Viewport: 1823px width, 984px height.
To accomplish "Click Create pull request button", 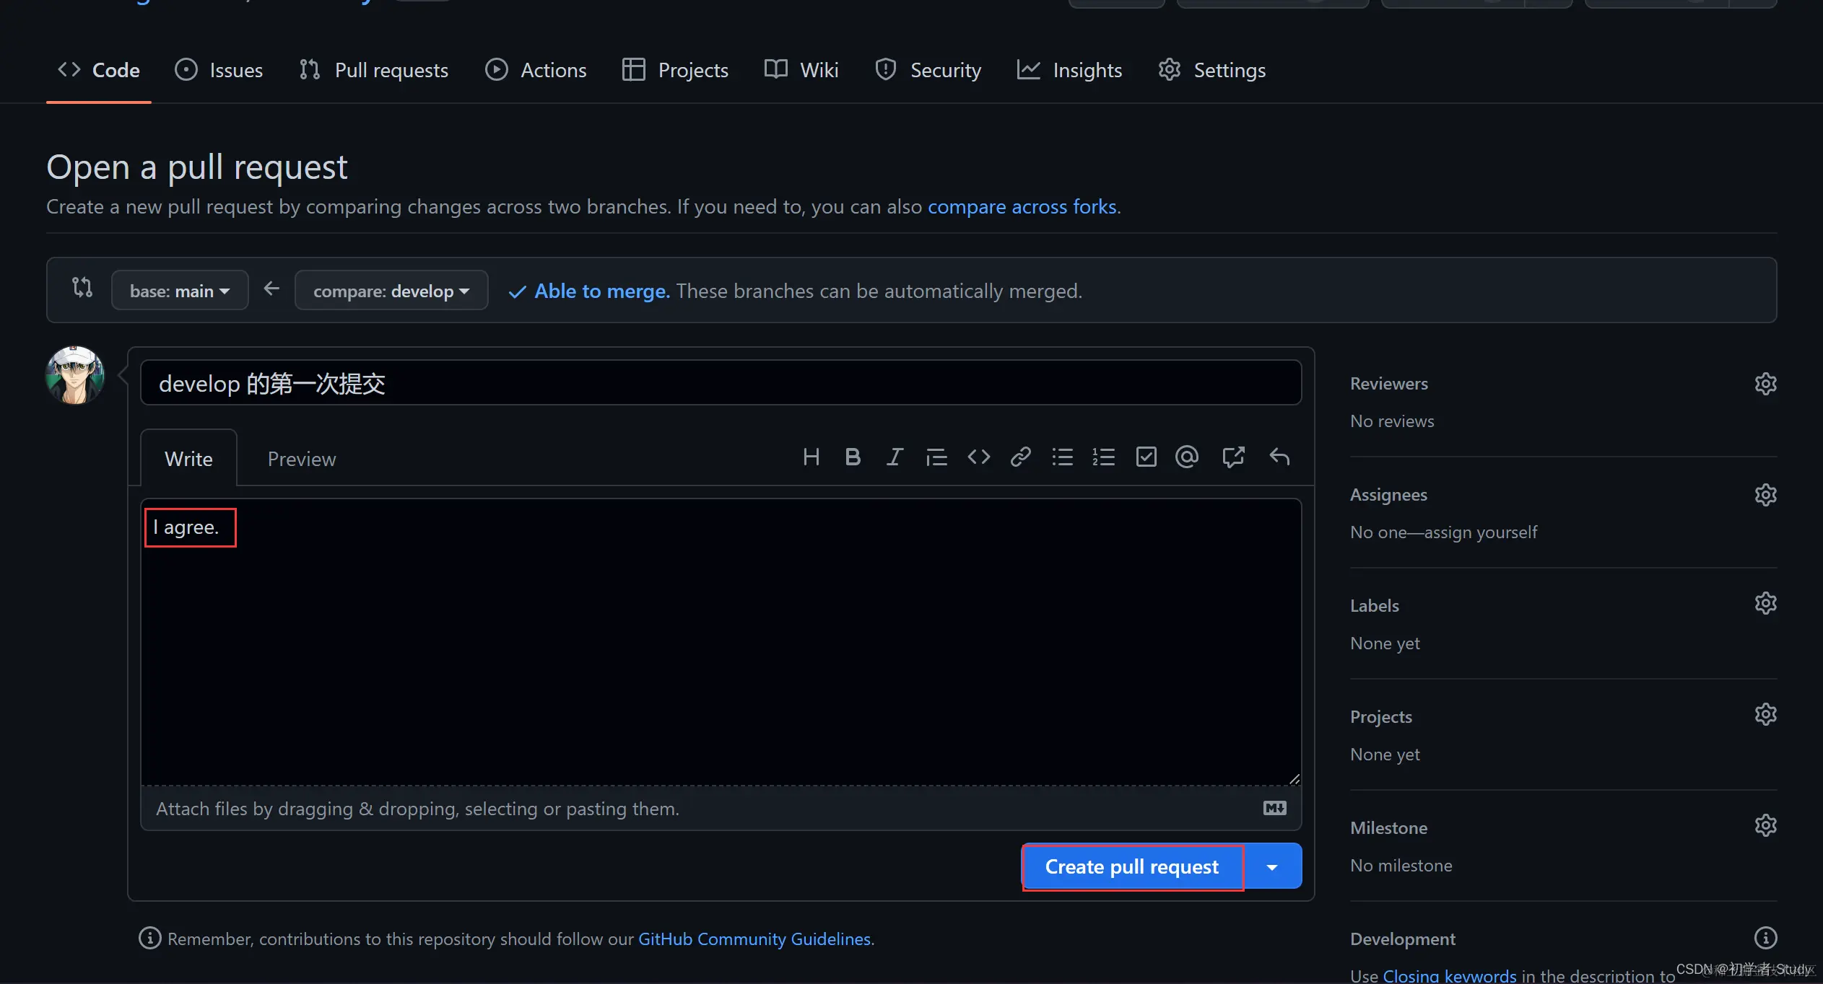I will pyautogui.click(x=1131, y=866).
